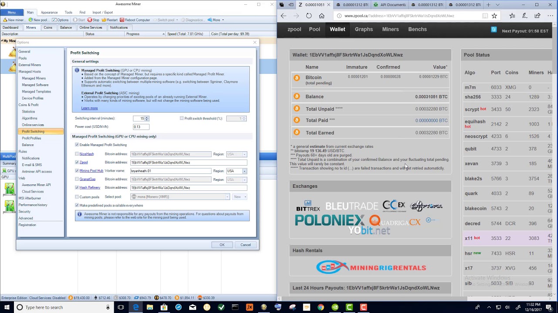The height and width of the screenshot is (313, 558).
Task: Click the Restart miner toolbar icon
Action: 104,20
